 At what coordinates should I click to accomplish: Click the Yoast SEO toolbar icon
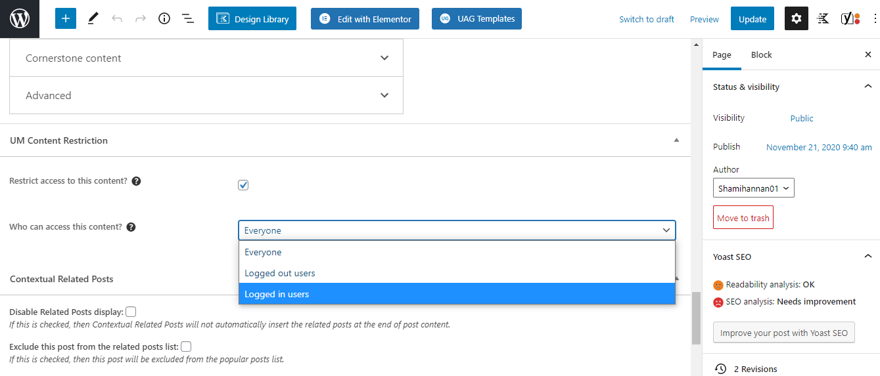850,19
